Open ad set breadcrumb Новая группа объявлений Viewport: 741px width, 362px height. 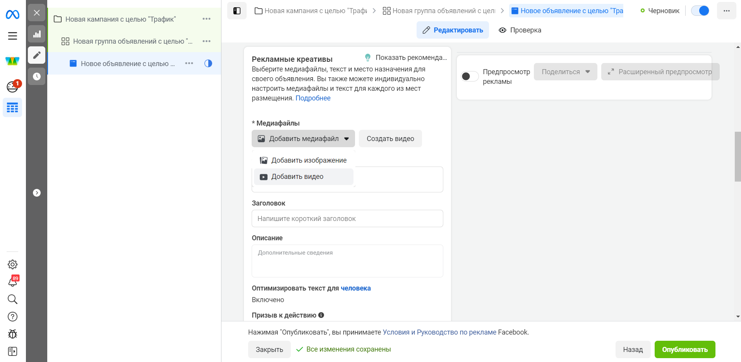click(x=439, y=11)
